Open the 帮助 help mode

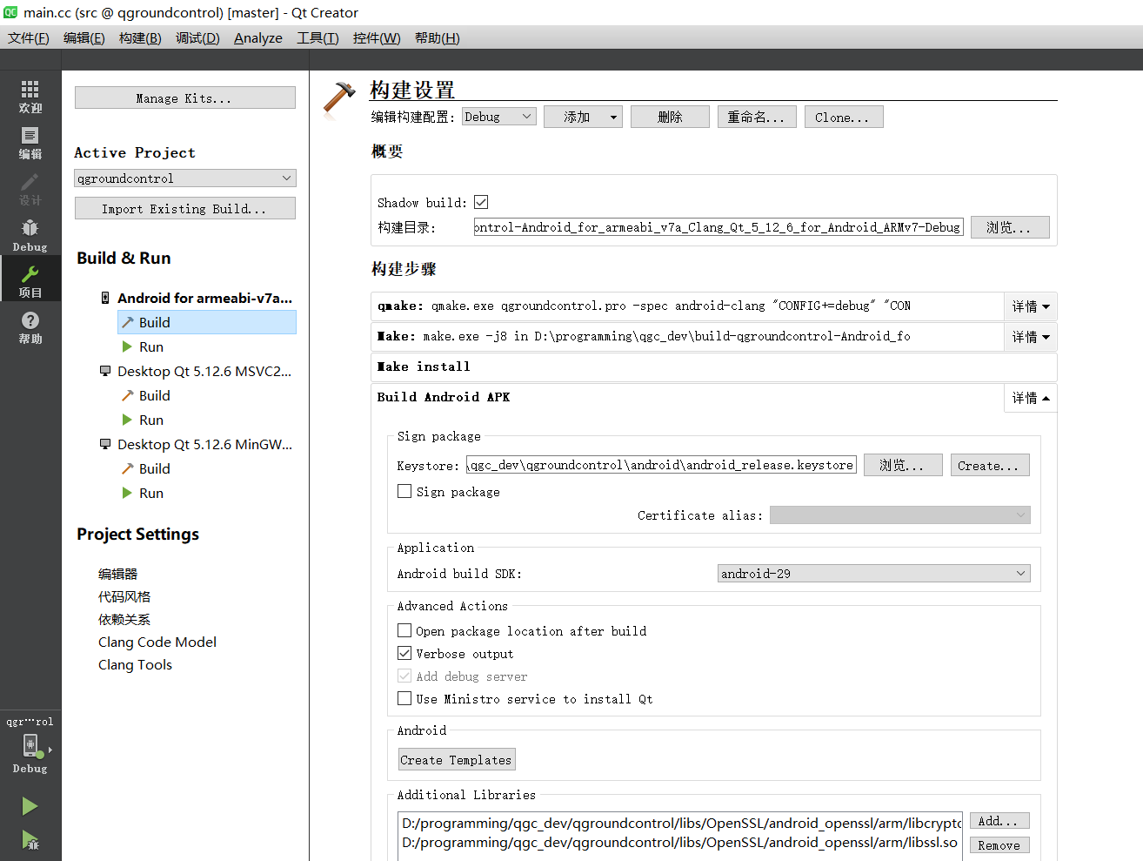point(30,326)
